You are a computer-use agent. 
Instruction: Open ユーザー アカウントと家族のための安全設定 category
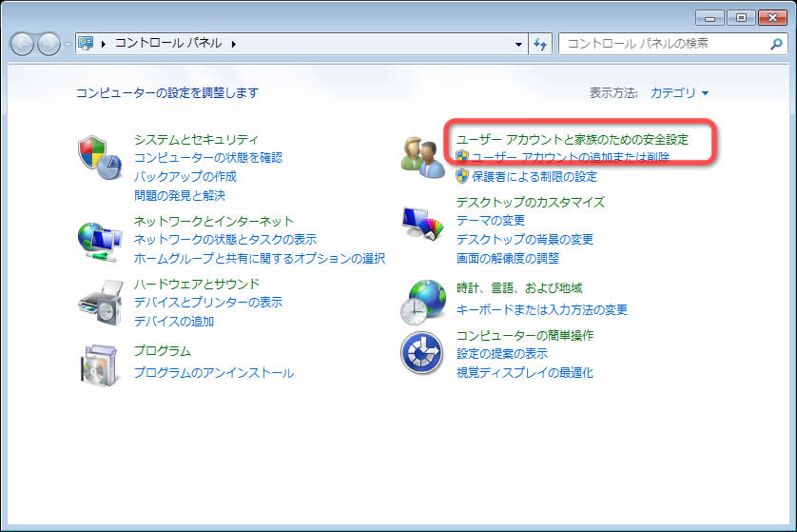pos(572,139)
